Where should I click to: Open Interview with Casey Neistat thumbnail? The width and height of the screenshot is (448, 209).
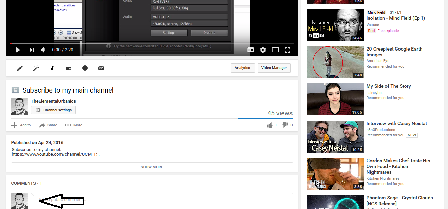335,137
